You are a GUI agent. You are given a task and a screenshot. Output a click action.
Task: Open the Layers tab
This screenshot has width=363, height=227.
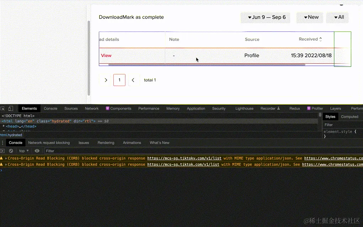pos(336,108)
